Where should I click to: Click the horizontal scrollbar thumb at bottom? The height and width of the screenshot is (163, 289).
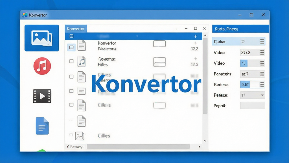(x=138, y=147)
